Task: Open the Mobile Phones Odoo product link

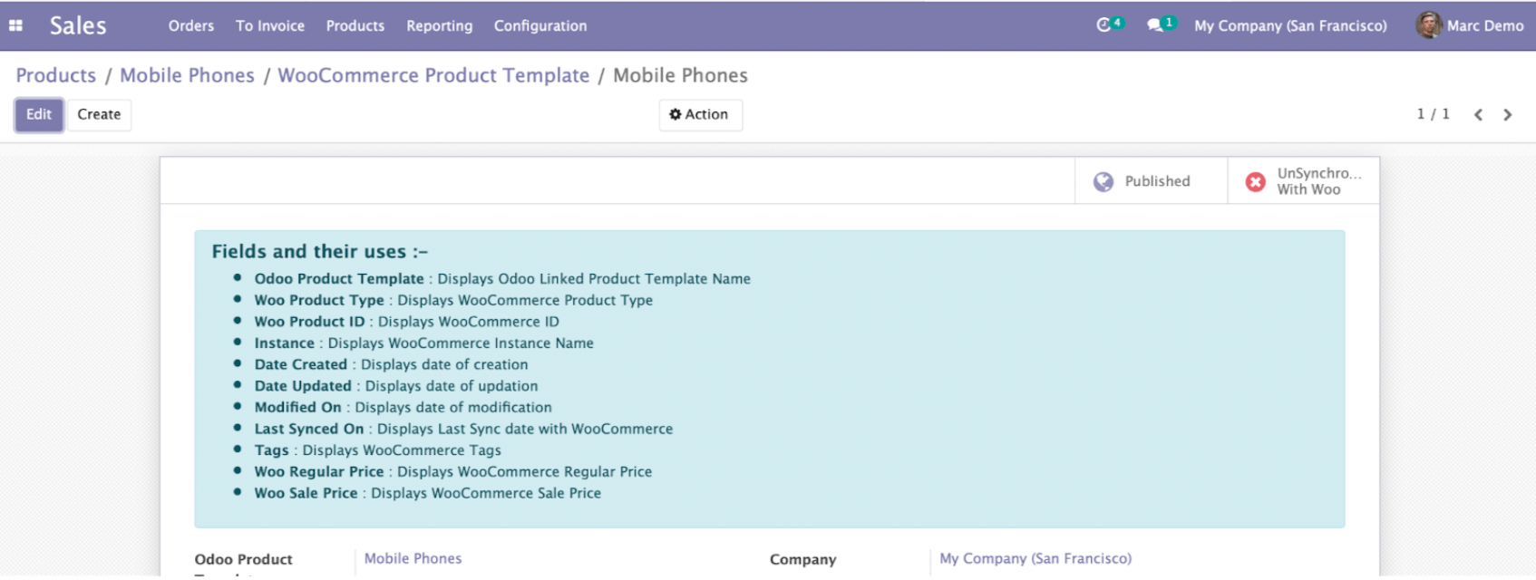Action: pos(413,559)
